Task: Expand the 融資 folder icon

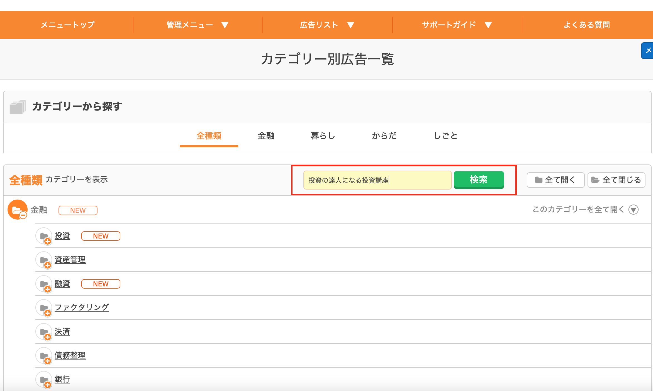Action: 44,284
